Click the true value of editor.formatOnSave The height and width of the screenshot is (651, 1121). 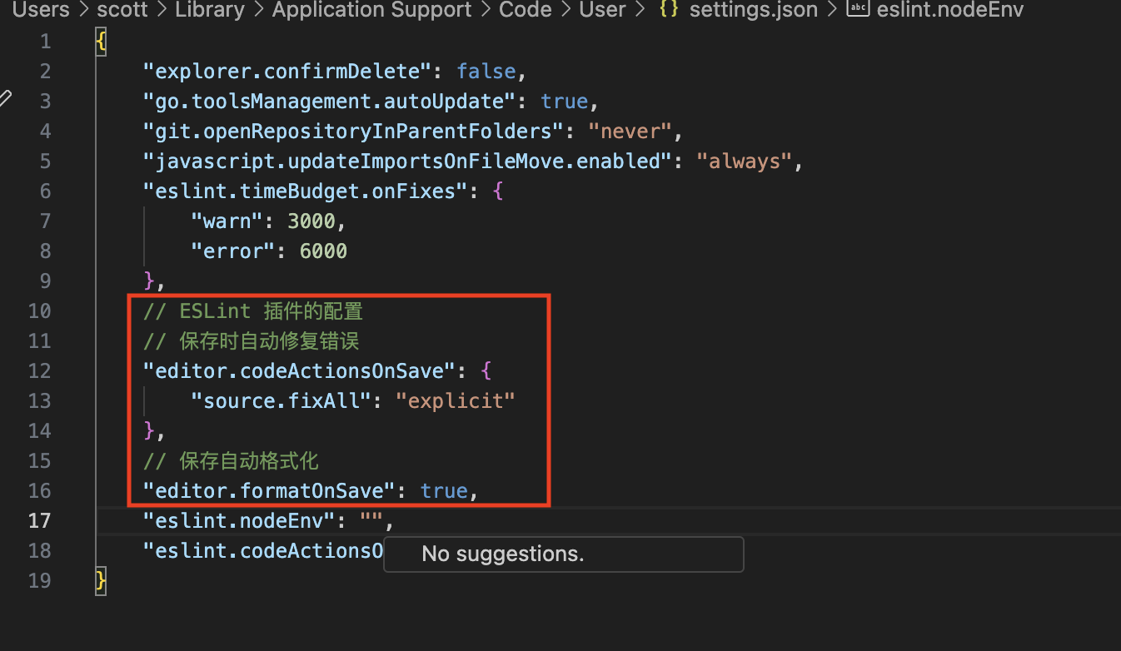click(x=444, y=491)
